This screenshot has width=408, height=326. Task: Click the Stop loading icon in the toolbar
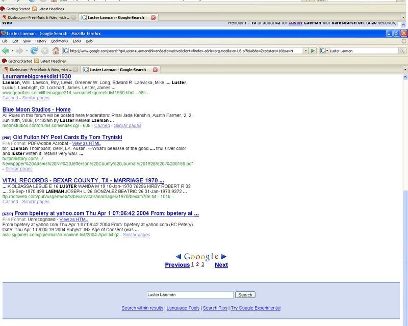point(45,51)
